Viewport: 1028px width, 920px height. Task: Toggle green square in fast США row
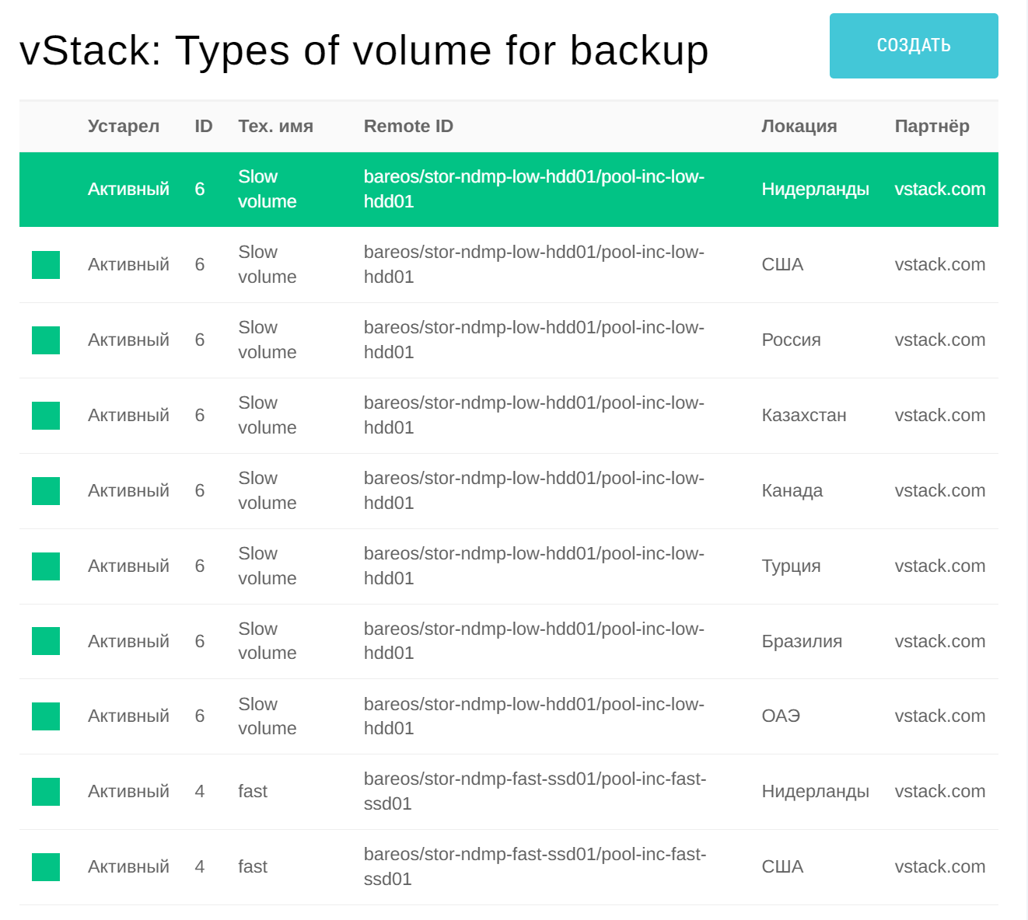[x=46, y=867]
